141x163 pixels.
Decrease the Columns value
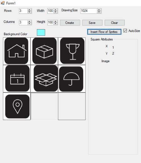(29, 24)
